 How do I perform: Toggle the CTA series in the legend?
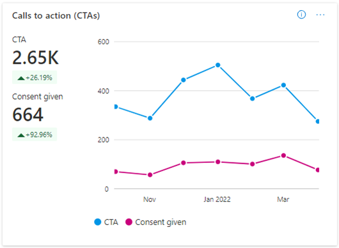[106, 222]
